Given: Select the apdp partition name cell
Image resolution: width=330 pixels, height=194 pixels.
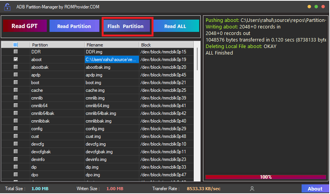Looking at the screenshot, I should pos(57,75).
